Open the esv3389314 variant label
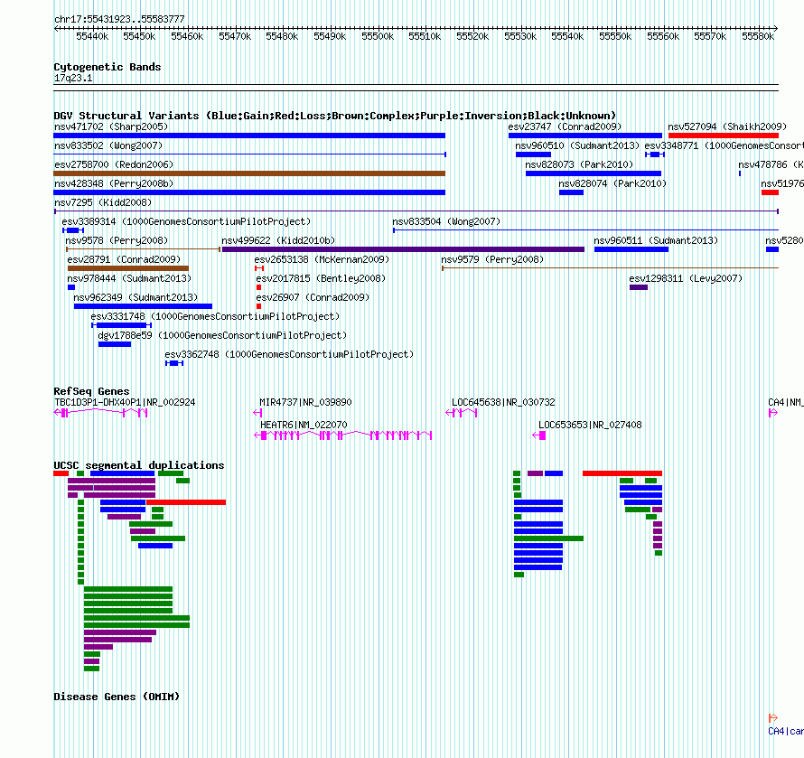Viewport: 804px width, 758px height. [x=186, y=221]
